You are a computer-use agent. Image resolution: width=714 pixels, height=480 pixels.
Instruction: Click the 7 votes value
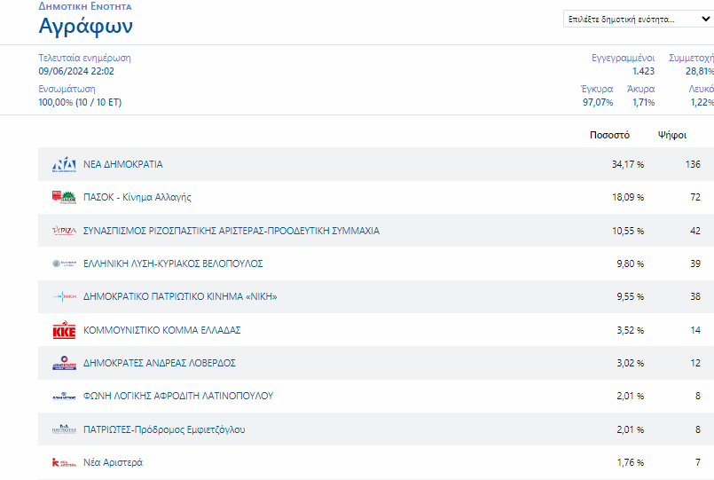(x=698, y=462)
